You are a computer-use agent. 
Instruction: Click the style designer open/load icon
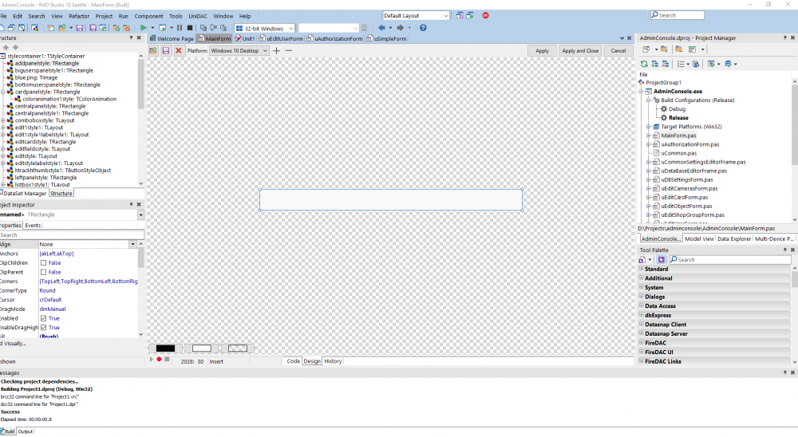click(153, 51)
